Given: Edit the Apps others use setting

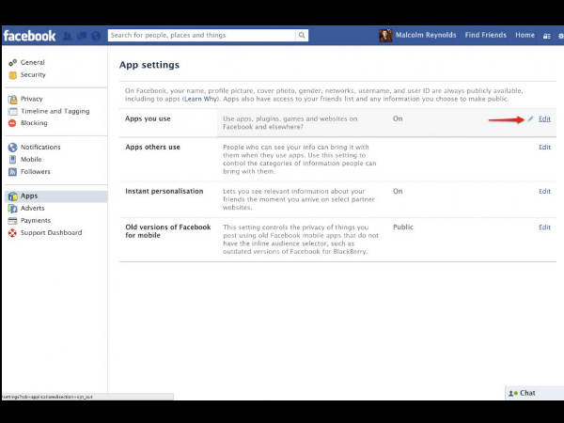Looking at the screenshot, I should pos(544,148).
